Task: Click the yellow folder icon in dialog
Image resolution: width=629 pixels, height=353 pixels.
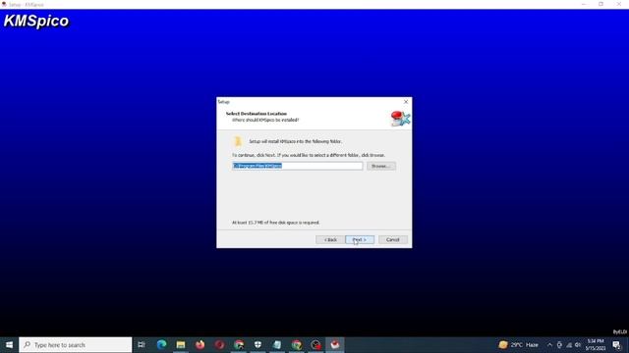Action: click(x=238, y=141)
